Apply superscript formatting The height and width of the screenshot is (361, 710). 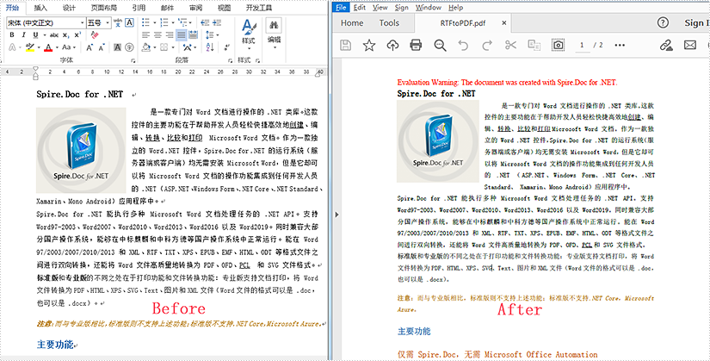[77, 35]
